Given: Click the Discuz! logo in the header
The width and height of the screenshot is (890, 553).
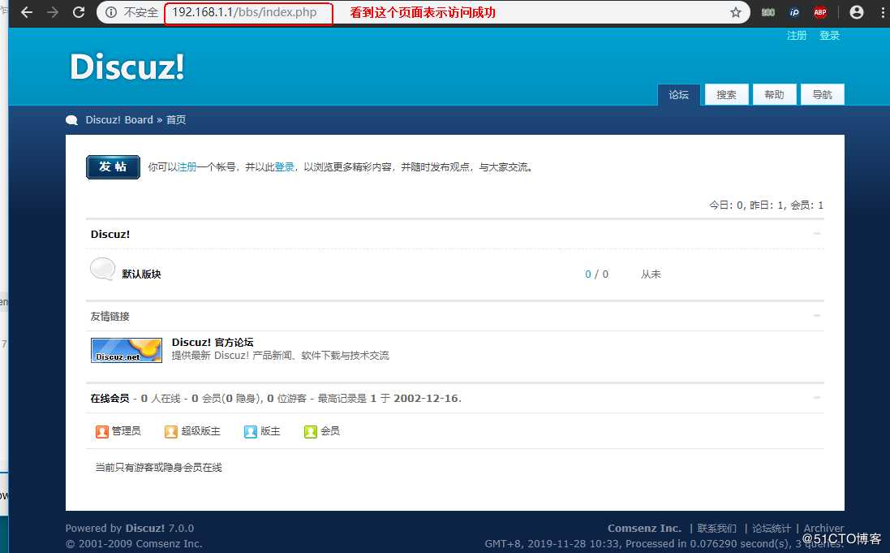Looking at the screenshot, I should (127, 67).
